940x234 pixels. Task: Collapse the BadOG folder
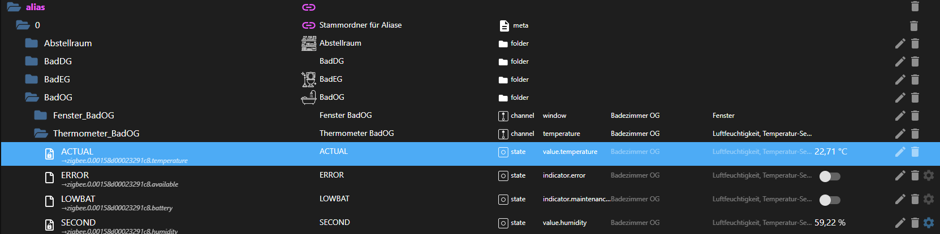pos(32,98)
